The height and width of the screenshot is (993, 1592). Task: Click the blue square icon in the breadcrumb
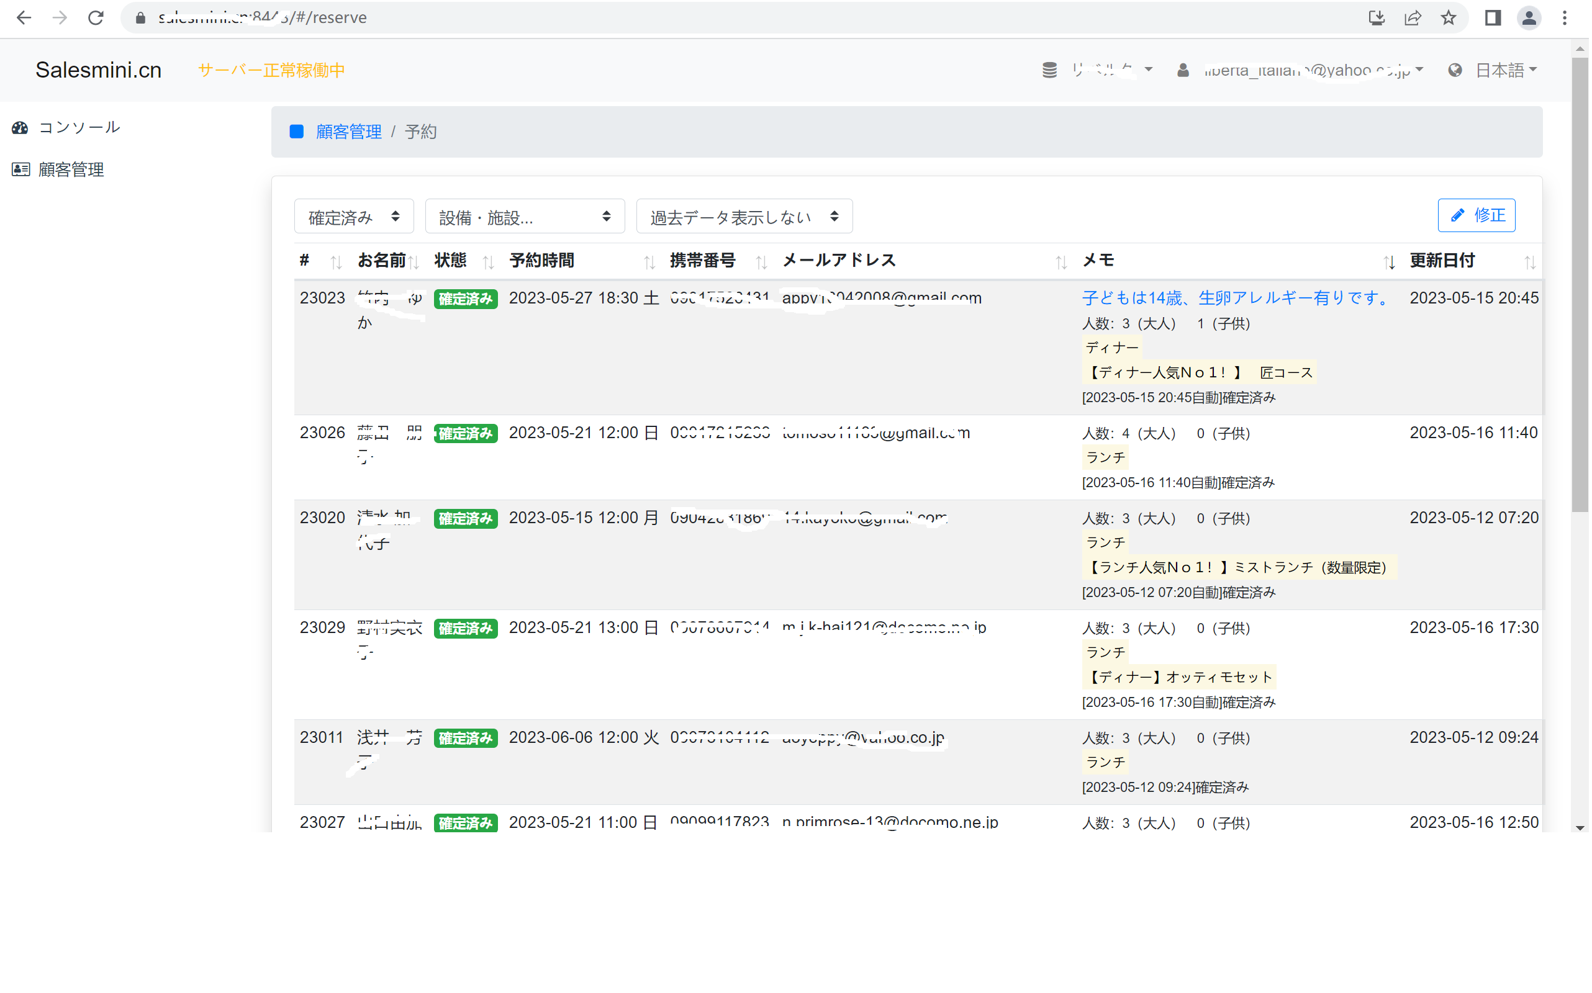[x=297, y=132]
